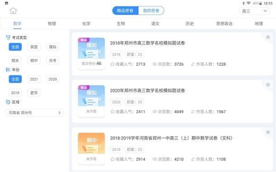Image resolution: width=276 pixels, height=172 pixels.
Task: Filter by year 2021
Action: (34, 79)
